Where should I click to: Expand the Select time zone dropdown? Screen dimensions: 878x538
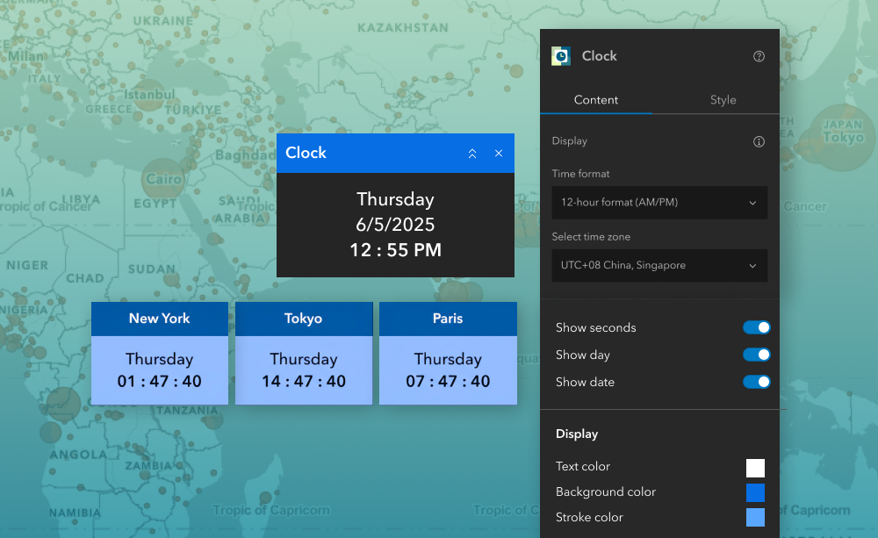click(x=659, y=266)
